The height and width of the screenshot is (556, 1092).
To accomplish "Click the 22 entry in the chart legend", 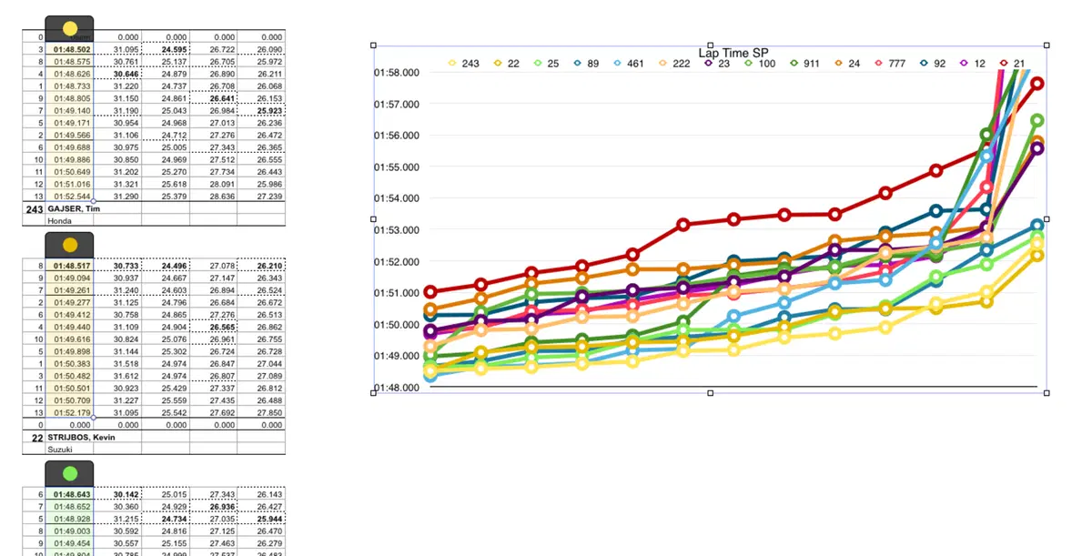I will coord(506,64).
